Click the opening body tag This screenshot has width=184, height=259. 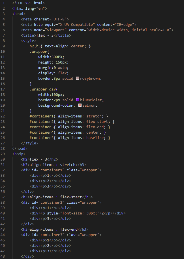point(19,154)
